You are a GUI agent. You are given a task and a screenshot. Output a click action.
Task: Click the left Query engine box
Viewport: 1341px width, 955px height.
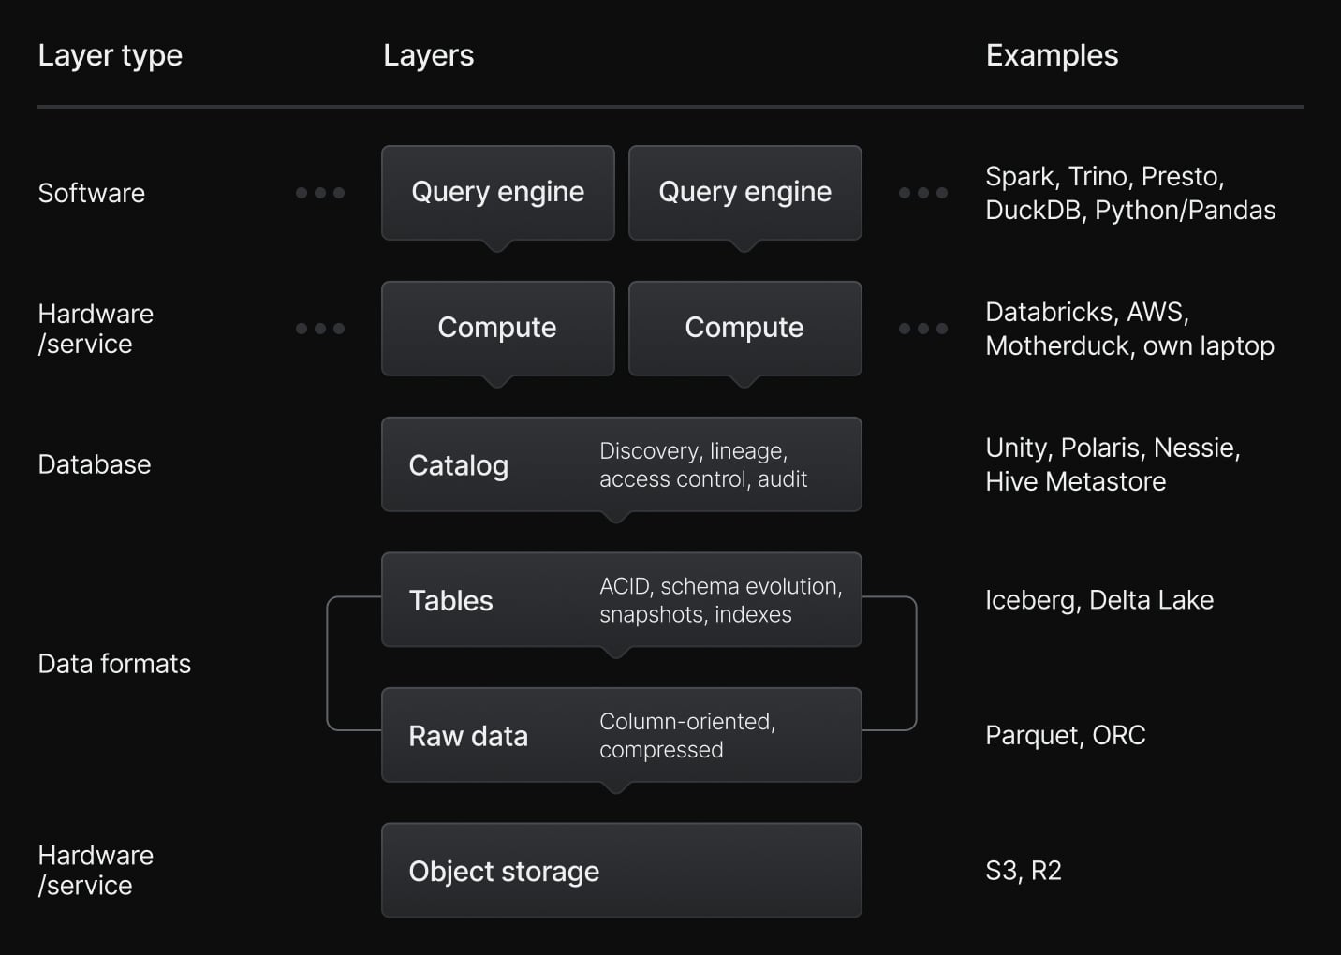click(x=497, y=193)
